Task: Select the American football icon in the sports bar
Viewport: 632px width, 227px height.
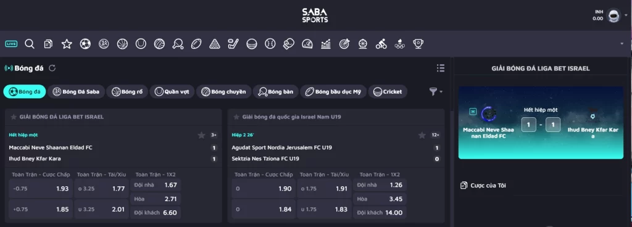Action: [x=196, y=44]
